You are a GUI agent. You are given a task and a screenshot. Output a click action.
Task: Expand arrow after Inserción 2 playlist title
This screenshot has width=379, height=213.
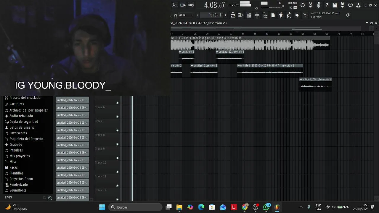[227, 23]
